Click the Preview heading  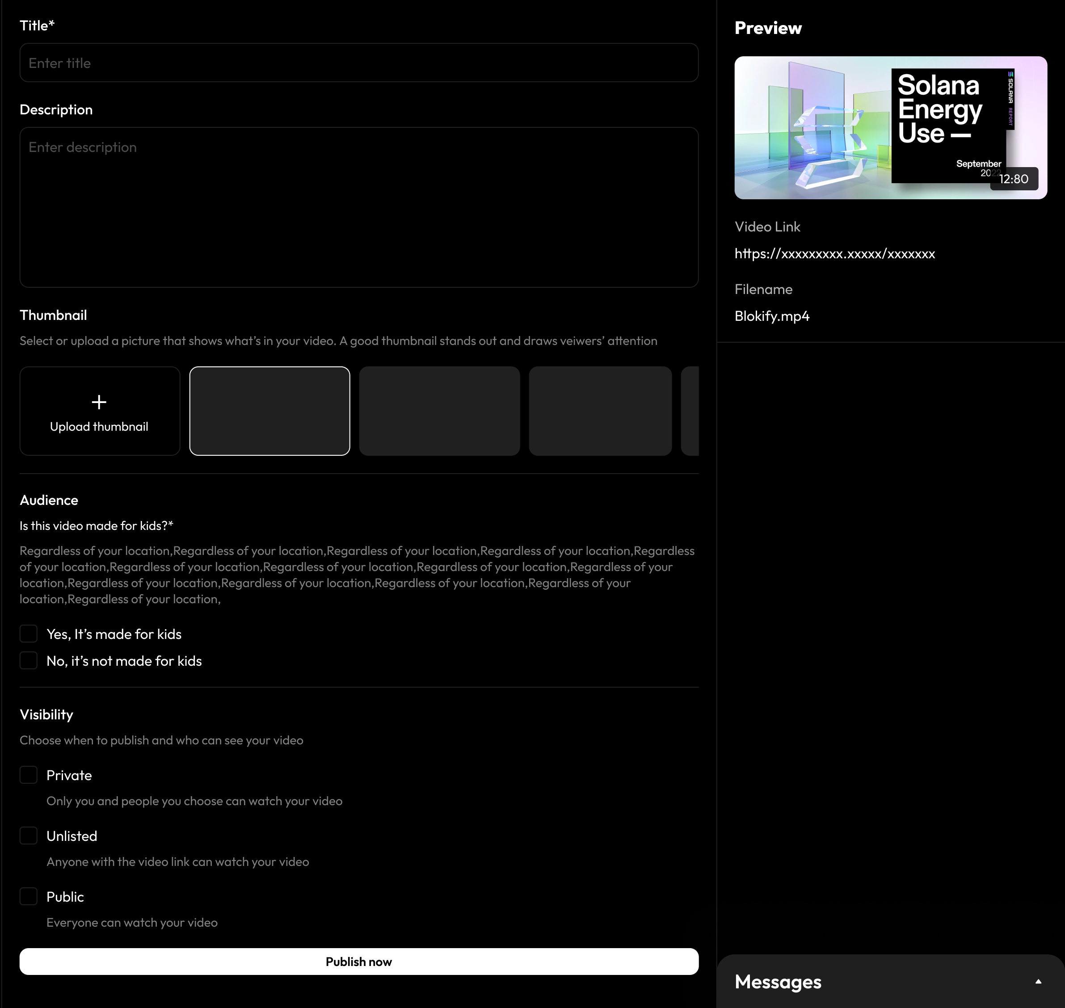pyautogui.click(x=768, y=28)
